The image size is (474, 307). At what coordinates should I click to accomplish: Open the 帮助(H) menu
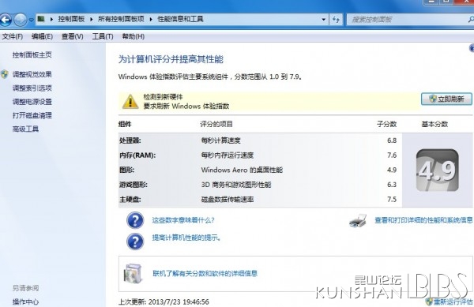pos(133,36)
